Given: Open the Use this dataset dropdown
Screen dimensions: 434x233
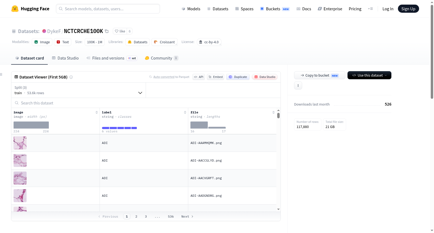Looking at the screenshot, I should (x=369, y=75).
